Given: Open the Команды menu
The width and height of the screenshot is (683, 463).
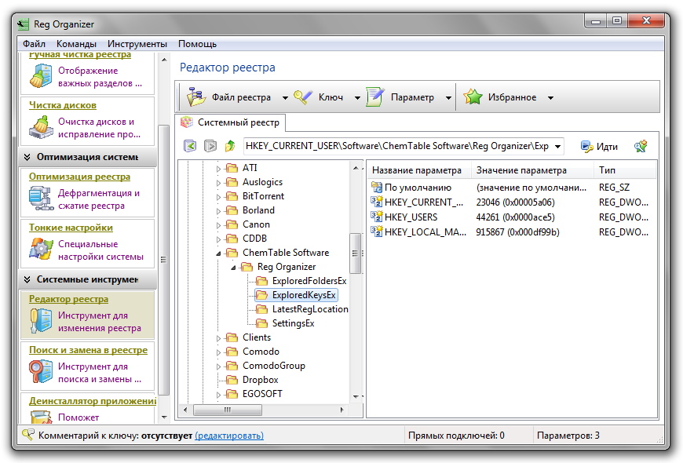Looking at the screenshot, I should click(x=76, y=44).
